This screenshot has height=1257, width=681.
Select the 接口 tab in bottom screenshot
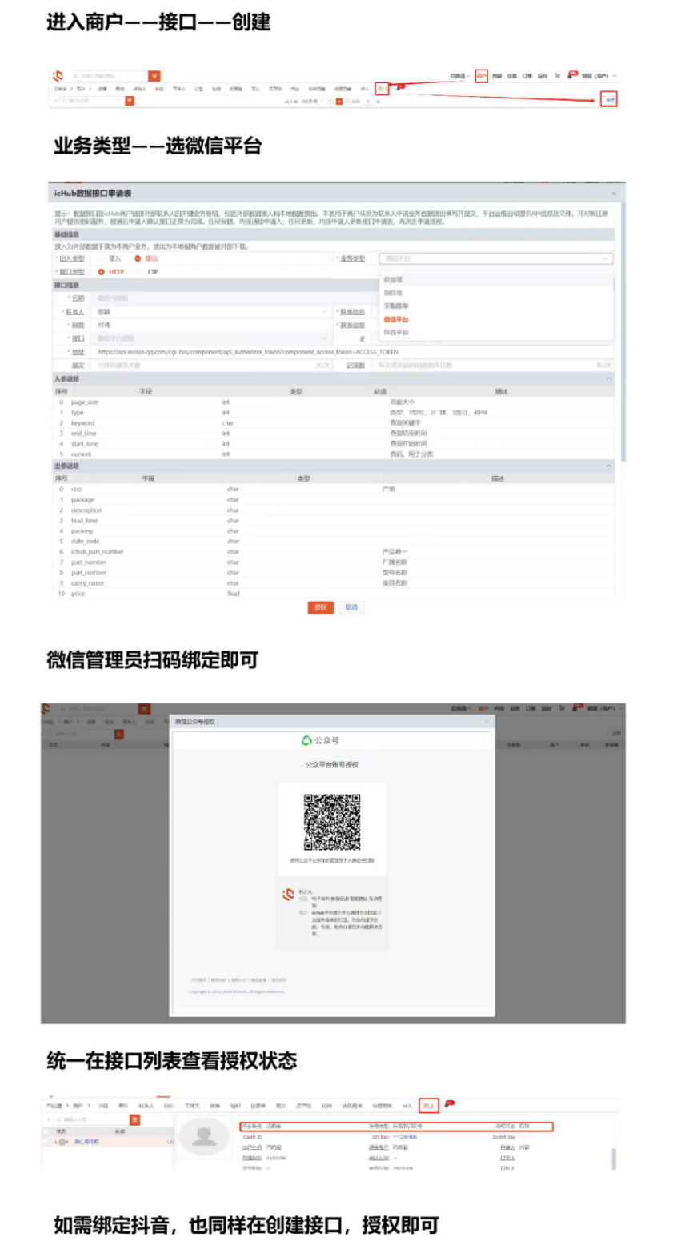(x=428, y=1106)
